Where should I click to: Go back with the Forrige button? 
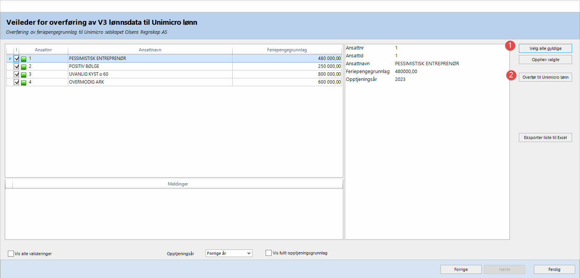pyautogui.click(x=461, y=269)
